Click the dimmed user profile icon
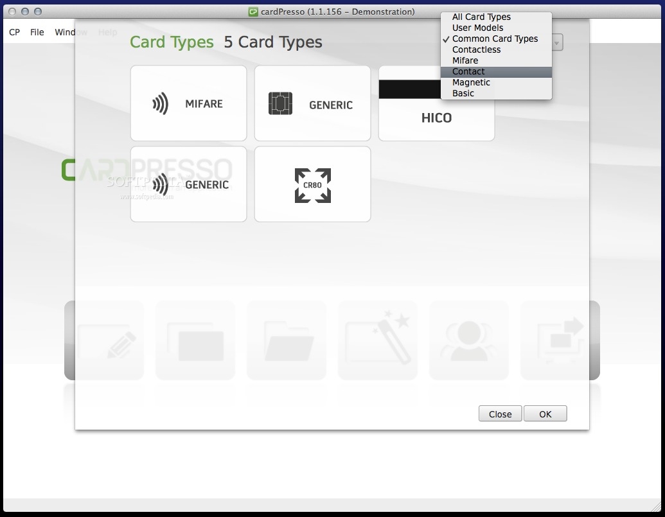The width and height of the screenshot is (665, 517). (x=468, y=340)
